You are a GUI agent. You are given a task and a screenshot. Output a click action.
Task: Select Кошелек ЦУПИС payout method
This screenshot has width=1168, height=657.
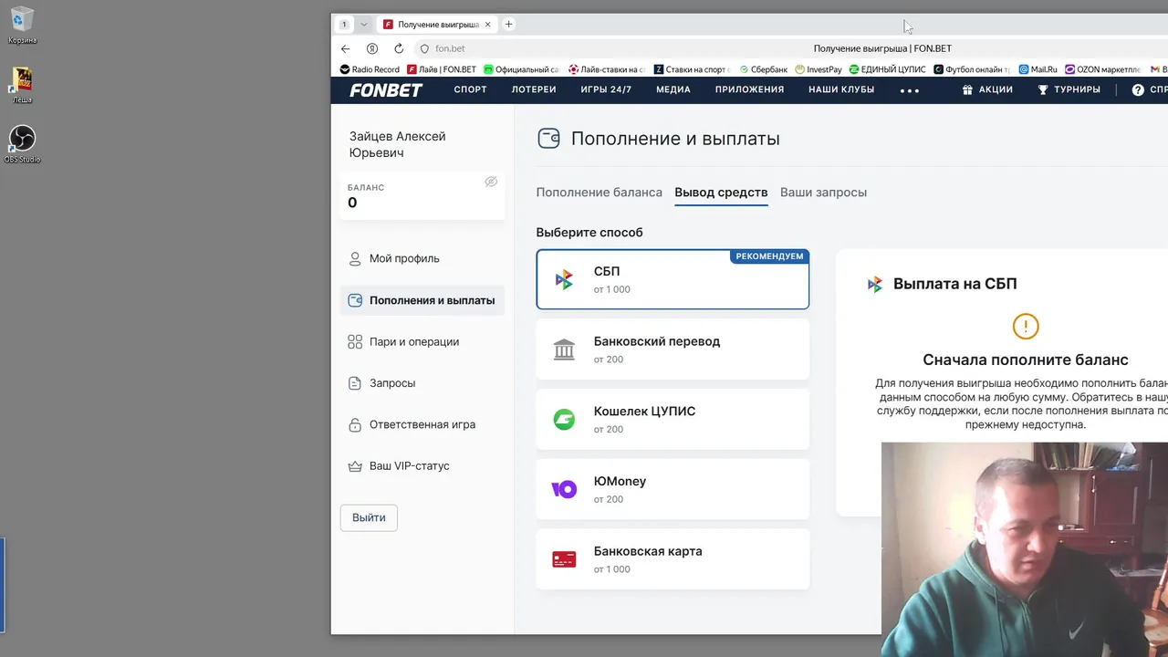click(673, 420)
